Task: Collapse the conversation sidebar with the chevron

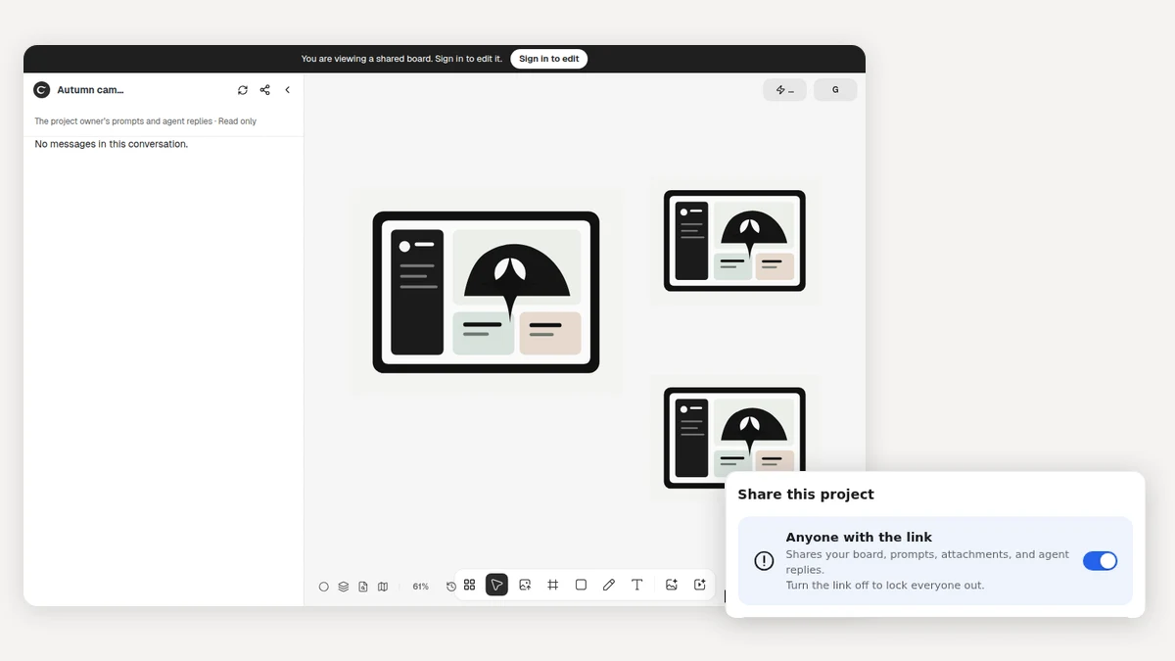Action: (288, 90)
